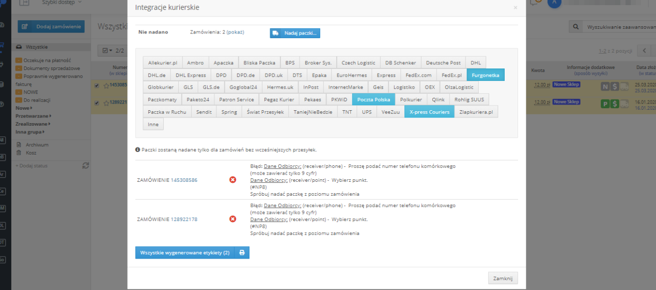
Task: Expand the Inna grupa status group
Action: [30, 132]
